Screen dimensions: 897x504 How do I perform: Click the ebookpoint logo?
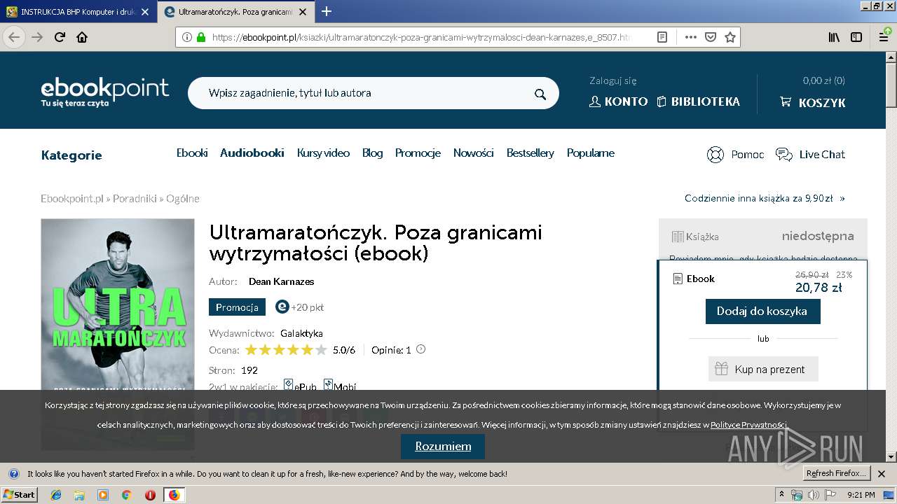click(x=104, y=92)
